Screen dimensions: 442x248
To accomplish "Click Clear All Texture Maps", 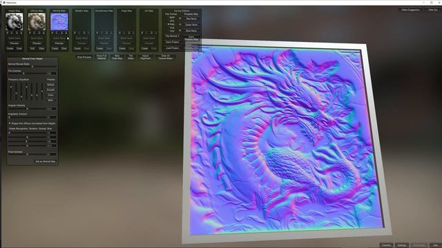I will coord(166,57).
